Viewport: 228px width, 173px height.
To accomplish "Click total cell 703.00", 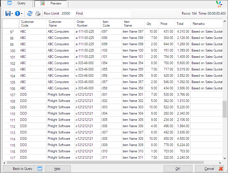I will coord(183,151).
